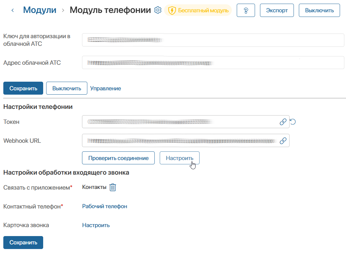This screenshot has height=253, width=346.
Task: Save the cloud АТС settings with upper Сохранить
Action: click(x=23, y=88)
